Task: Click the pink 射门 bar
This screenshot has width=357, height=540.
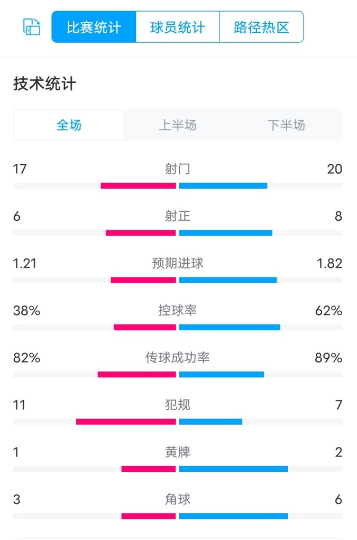Action: click(x=138, y=185)
